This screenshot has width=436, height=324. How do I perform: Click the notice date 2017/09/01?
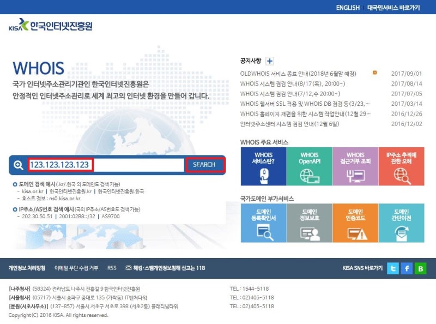(407, 74)
